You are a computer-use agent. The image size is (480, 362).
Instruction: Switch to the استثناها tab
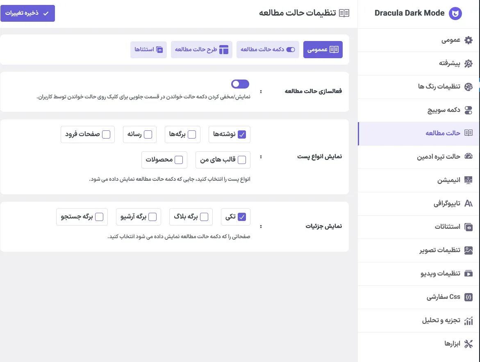pyautogui.click(x=148, y=50)
